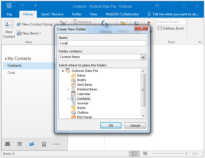Screen dimensions: 205x158
Task: Open the View ribbon tab
Action: click(93, 14)
